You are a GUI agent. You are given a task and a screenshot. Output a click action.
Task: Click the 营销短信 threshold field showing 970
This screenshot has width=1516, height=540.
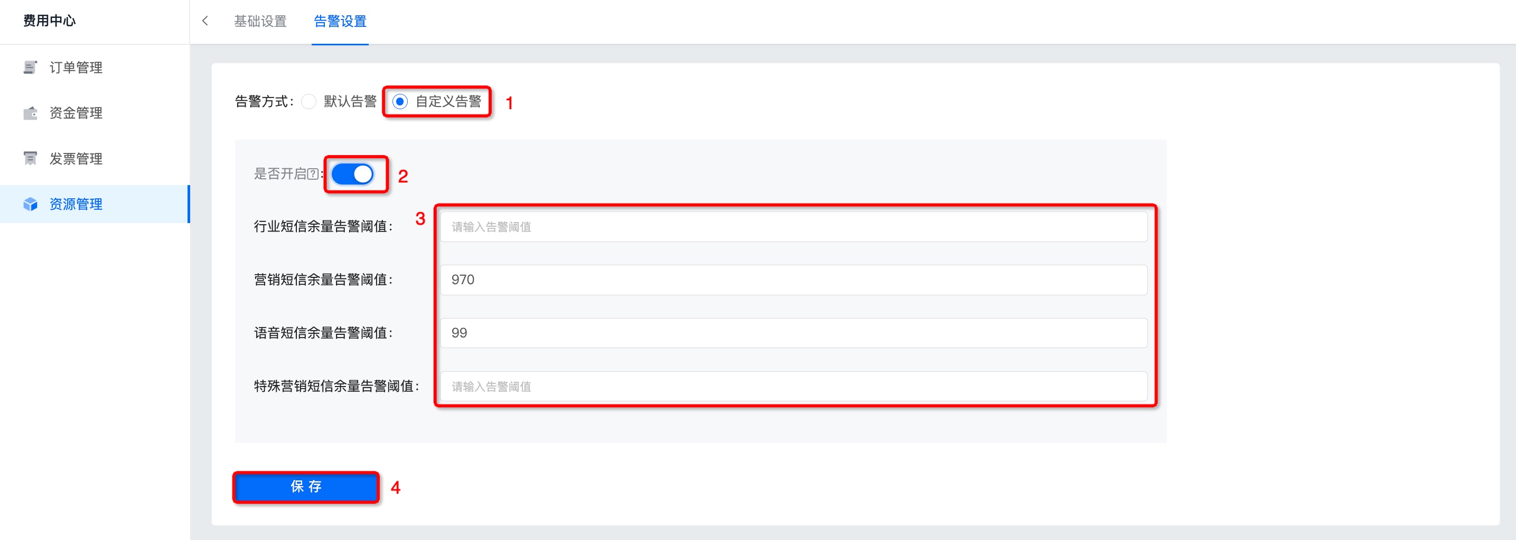pyautogui.click(x=793, y=279)
